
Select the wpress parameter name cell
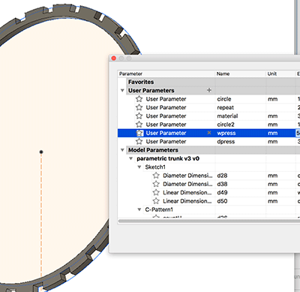(241, 133)
